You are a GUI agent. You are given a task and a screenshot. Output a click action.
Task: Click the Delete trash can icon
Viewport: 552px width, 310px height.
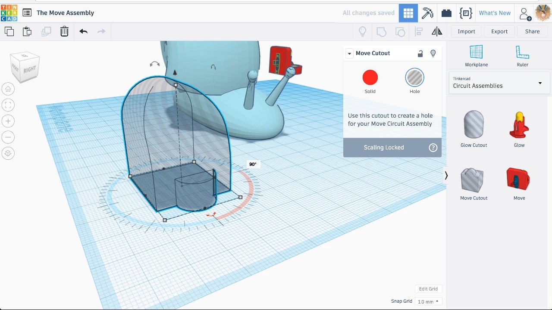[64, 31]
